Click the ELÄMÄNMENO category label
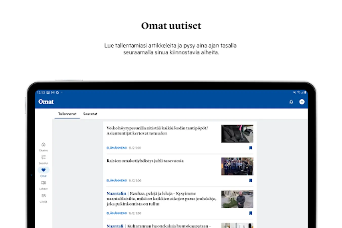The height and width of the screenshot is (228, 342). tap(116, 148)
